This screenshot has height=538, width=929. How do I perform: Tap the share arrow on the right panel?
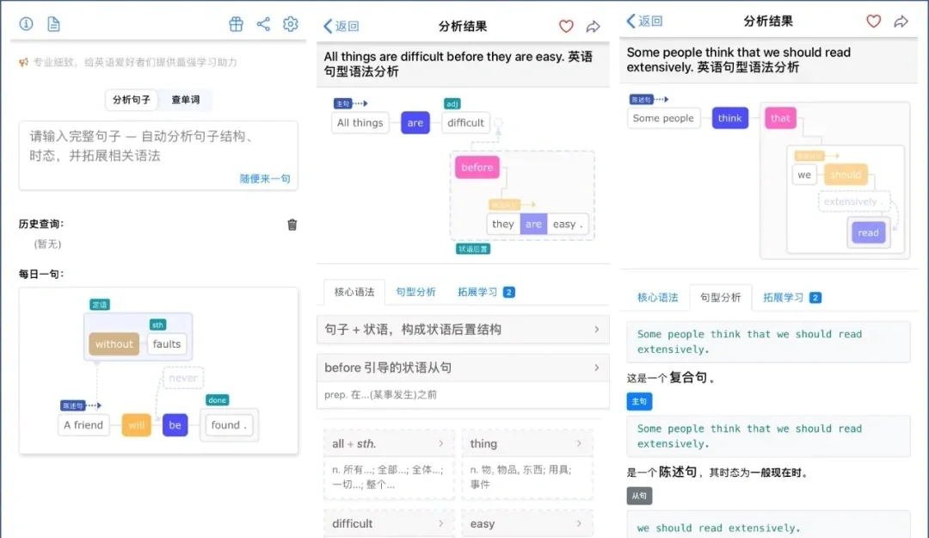coord(901,21)
